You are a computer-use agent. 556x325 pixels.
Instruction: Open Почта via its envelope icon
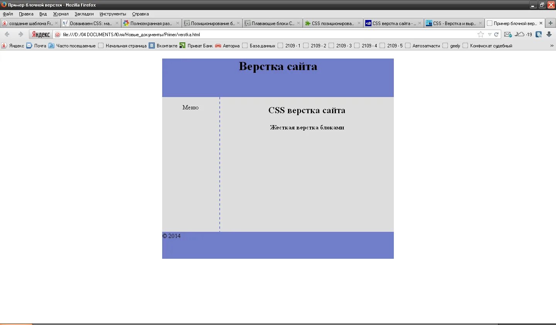coord(29,45)
